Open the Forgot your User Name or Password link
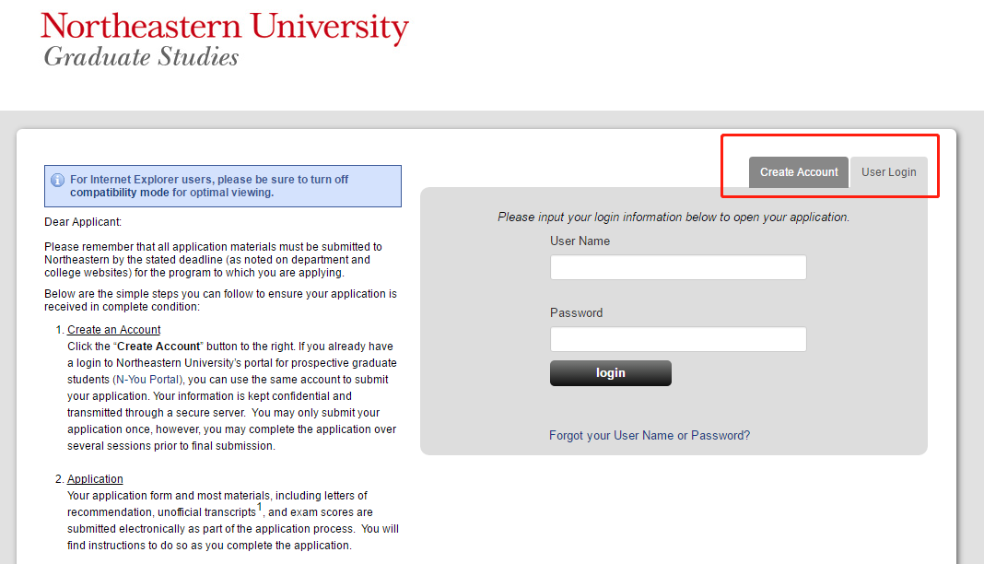 pyautogui.click(x=650, y=435)
